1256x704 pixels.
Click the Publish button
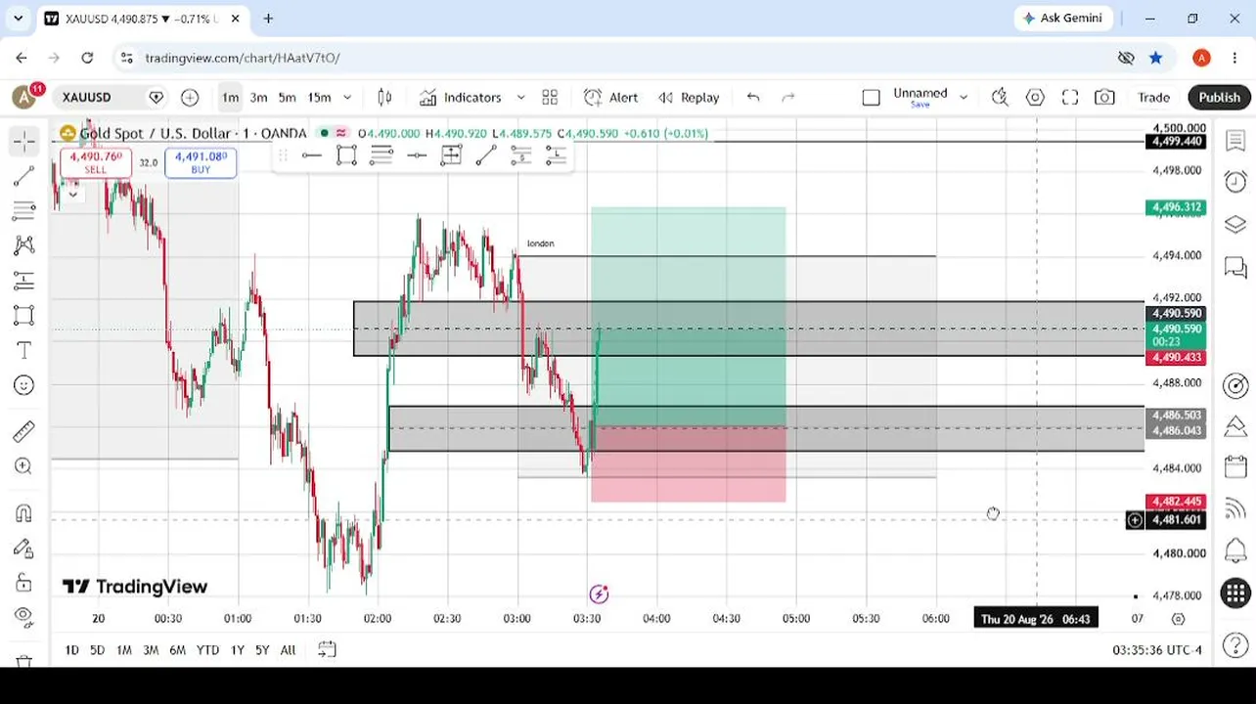pos(1219,97)
